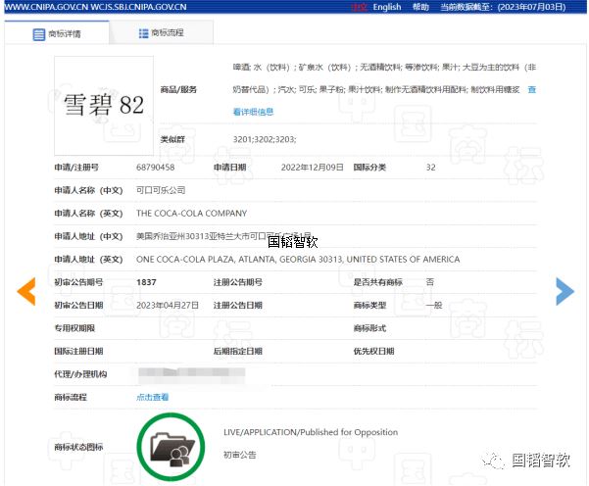Click the 国际注册日期 label
The height and width of the screenshot is (486, 589).
[78, 351]
